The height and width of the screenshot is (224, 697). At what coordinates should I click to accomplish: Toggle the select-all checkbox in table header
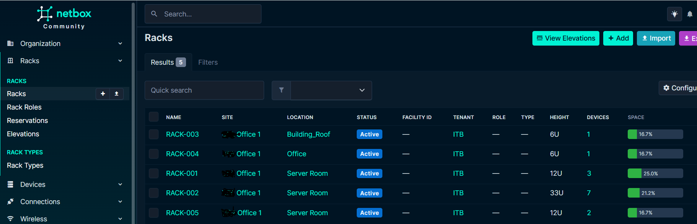pyautogui.click(x=153, y=117)
